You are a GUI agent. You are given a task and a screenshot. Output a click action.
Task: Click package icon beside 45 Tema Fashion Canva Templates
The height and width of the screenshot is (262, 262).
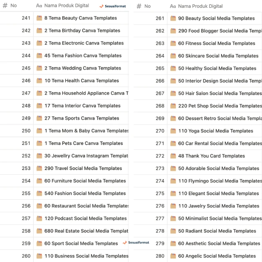(39, 56)
